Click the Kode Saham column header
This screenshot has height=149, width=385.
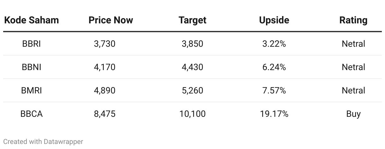(x=31, y=20)
